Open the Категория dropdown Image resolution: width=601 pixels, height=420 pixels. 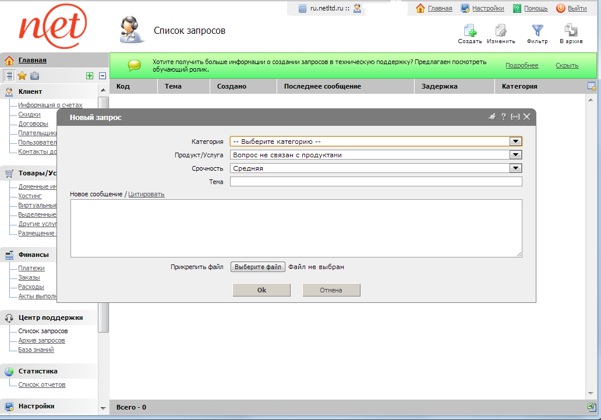[x=515, y=140]
